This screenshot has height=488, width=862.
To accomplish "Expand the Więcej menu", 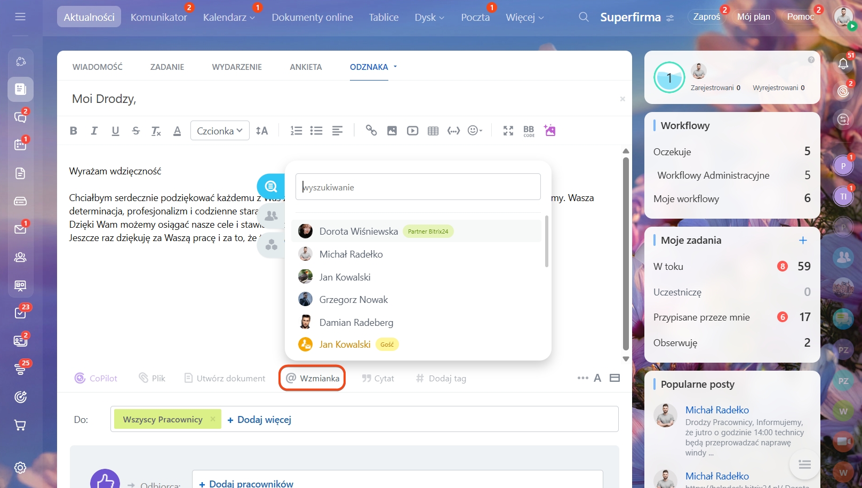I will coord(525,17).
